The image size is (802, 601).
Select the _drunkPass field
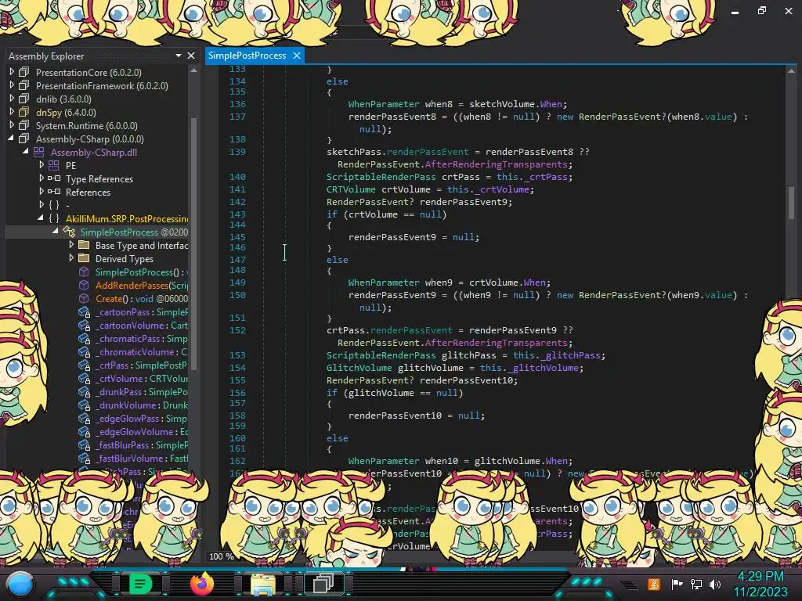tap(142, 391)
